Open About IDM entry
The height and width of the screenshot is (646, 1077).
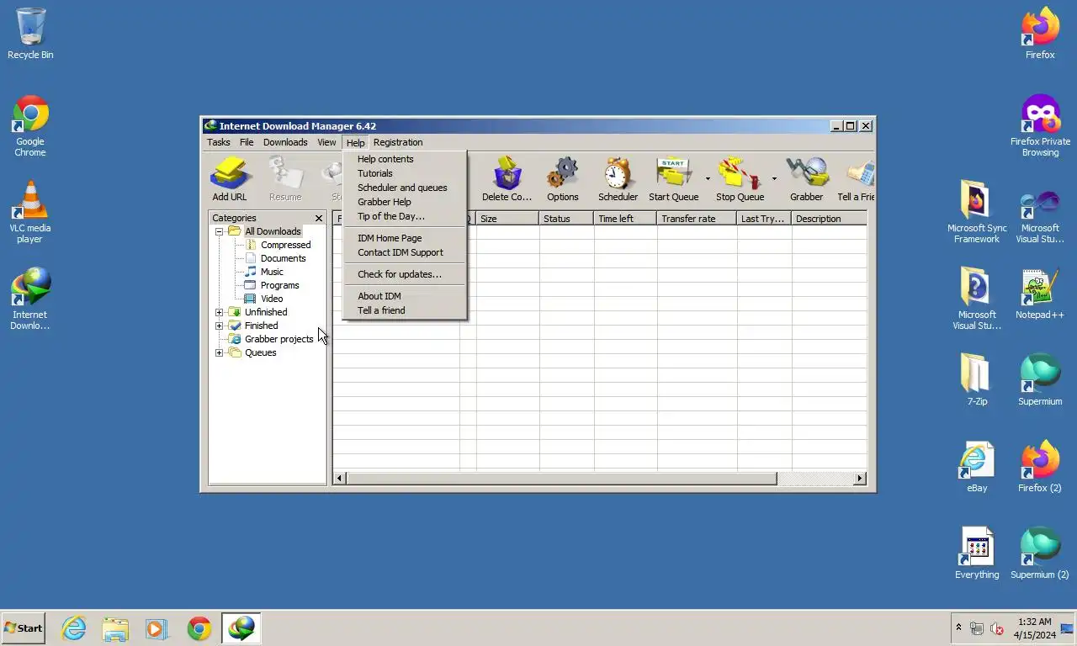point(405,296)
